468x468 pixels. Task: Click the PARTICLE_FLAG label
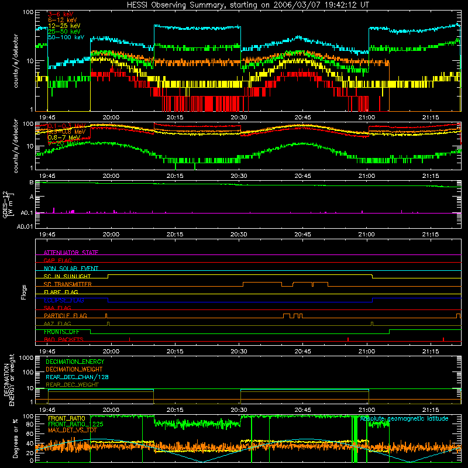pos(66,315)
